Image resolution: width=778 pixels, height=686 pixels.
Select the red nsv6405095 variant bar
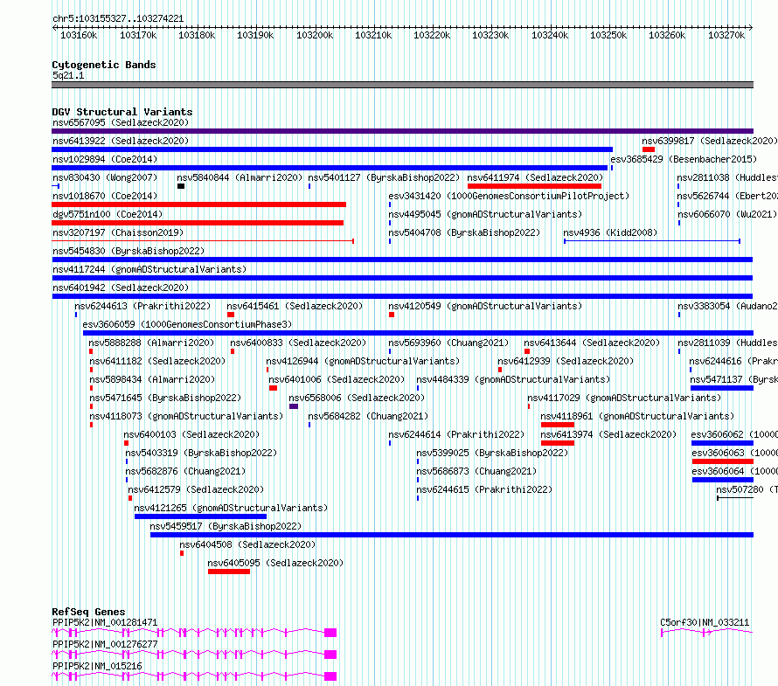click(229, 572)
